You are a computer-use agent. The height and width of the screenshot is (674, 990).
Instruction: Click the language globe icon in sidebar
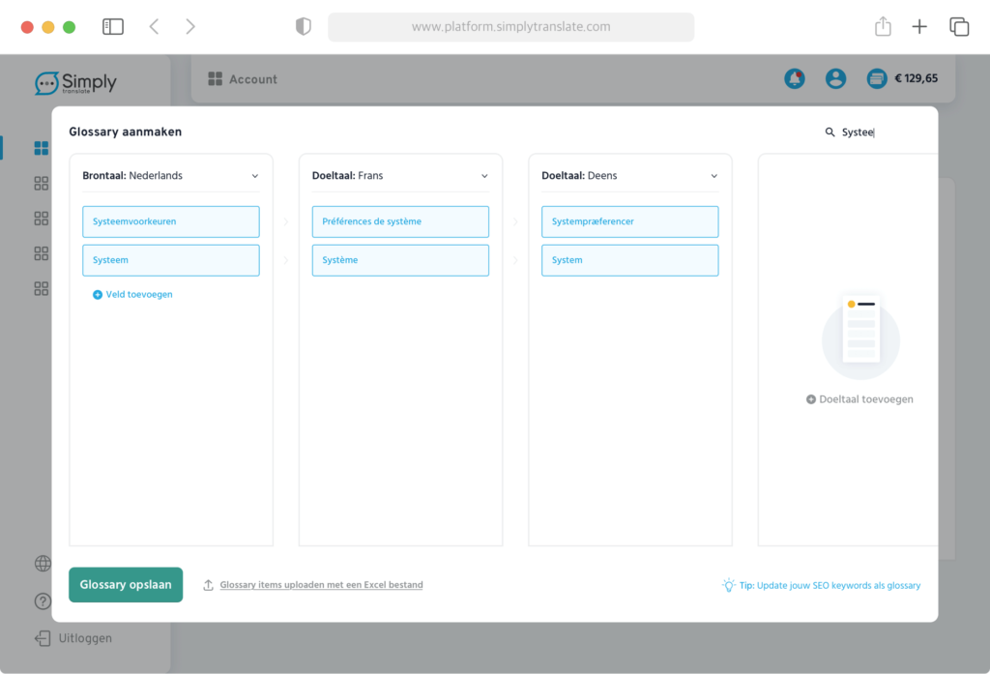pyautogui.click(x=43, y=564)
